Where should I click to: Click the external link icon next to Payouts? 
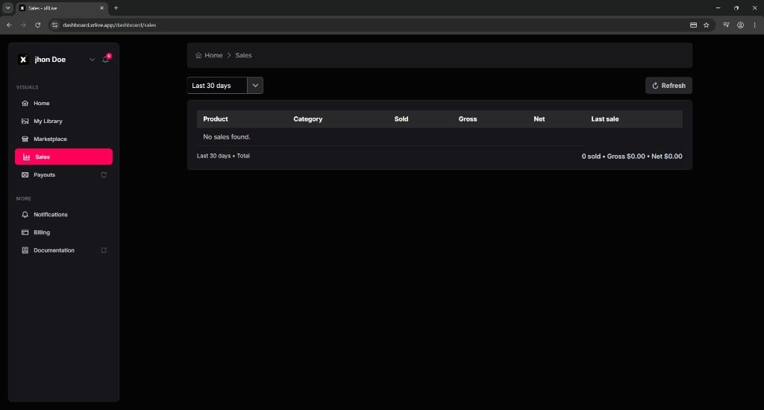[104, 175]
